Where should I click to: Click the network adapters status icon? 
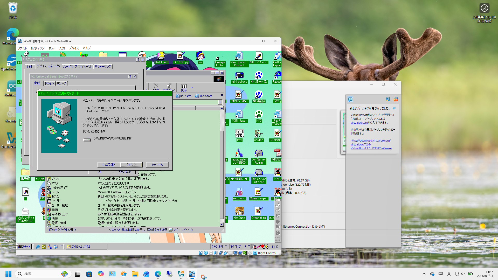(x=220, y=253)
